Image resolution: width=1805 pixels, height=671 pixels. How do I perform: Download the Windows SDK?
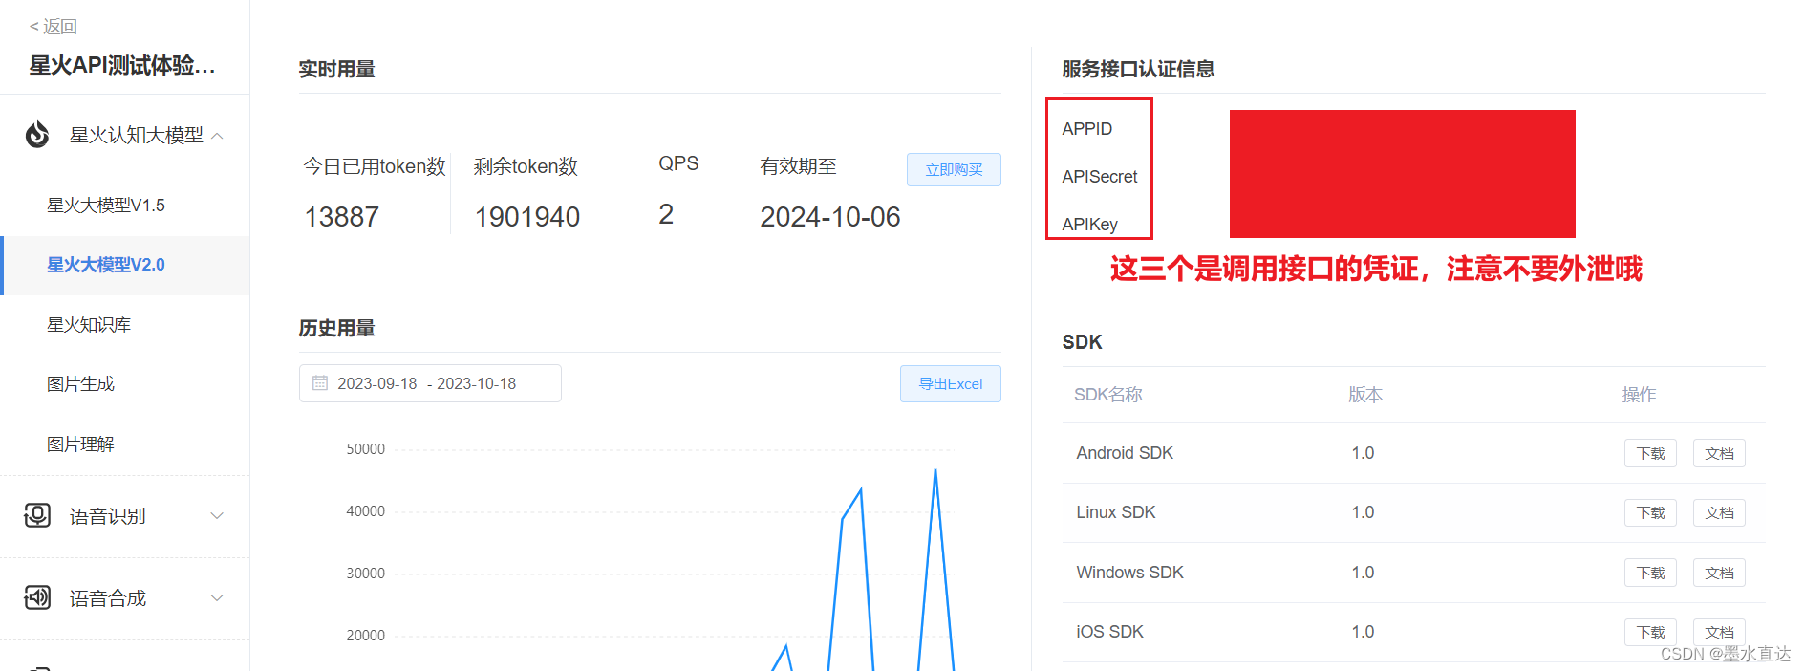[1650, 573]
